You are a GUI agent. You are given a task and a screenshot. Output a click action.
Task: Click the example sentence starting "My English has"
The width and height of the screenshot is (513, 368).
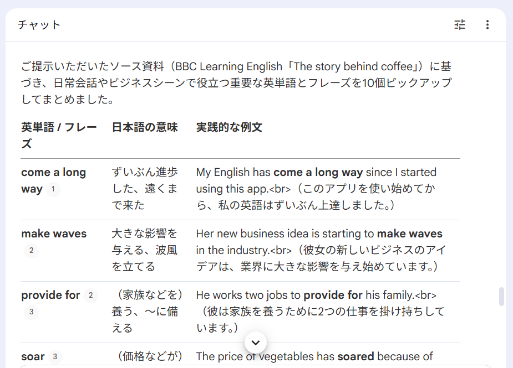(x=316, y=189)
